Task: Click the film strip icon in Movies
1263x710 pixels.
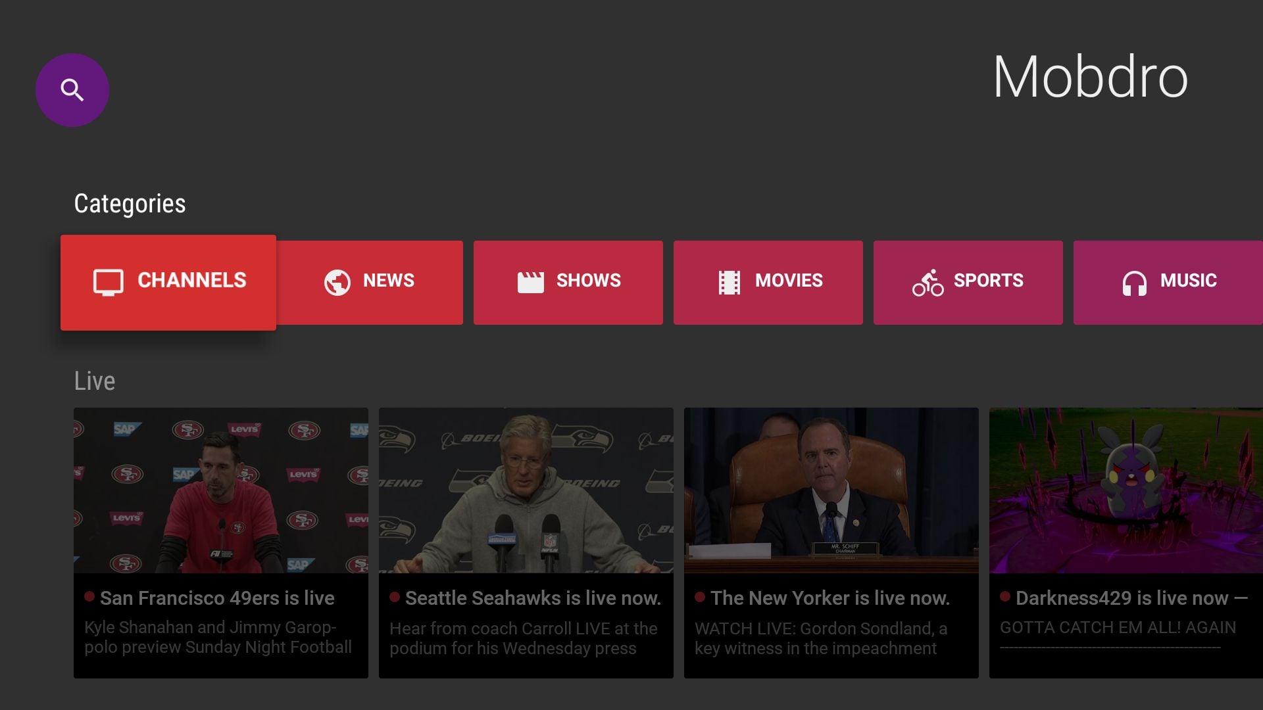Action: click(729, 282)
